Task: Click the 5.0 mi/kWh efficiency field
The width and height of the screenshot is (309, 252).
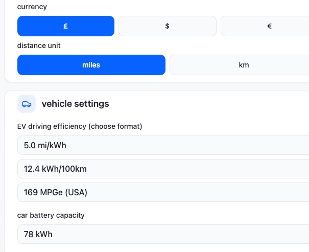Action: coord(163,145)
